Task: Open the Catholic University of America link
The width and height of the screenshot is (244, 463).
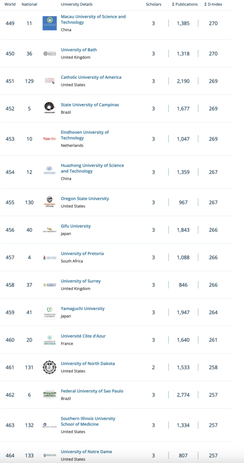Action: (x=91, y=77)
